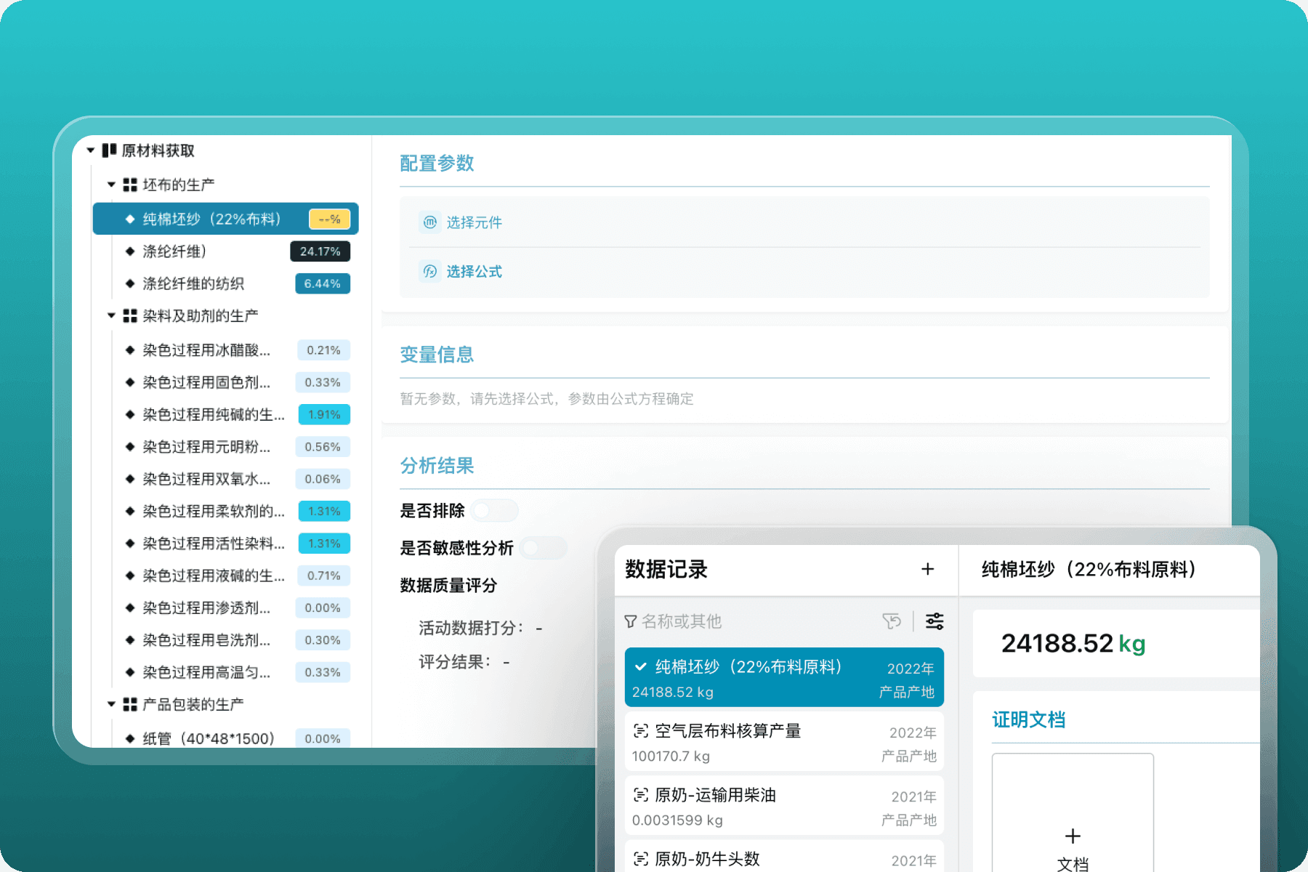
Task: Click the 选择元件 component circle icon
Action: click(429, 222)
